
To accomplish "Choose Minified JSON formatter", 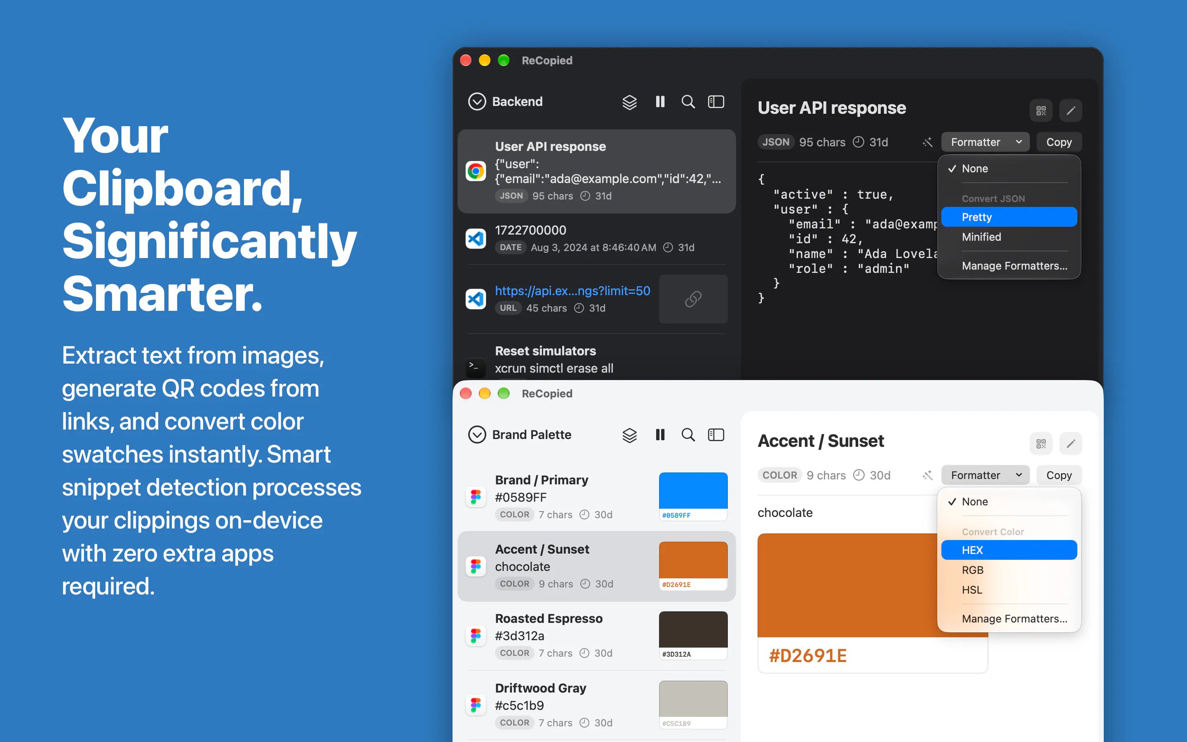I will tap(1009, 237).
